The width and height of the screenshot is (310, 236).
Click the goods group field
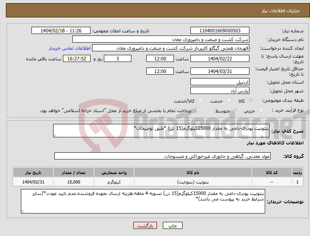point(162,156)
